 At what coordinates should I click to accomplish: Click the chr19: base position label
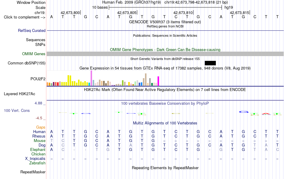(x=40, y=13)
